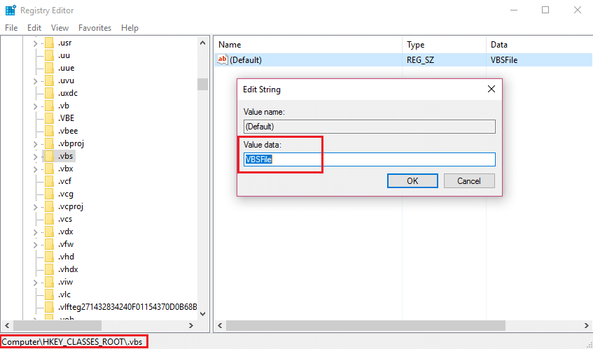593x349 pixels.
Task: Click the .vhdx folder icon
Action: point(50,270)
